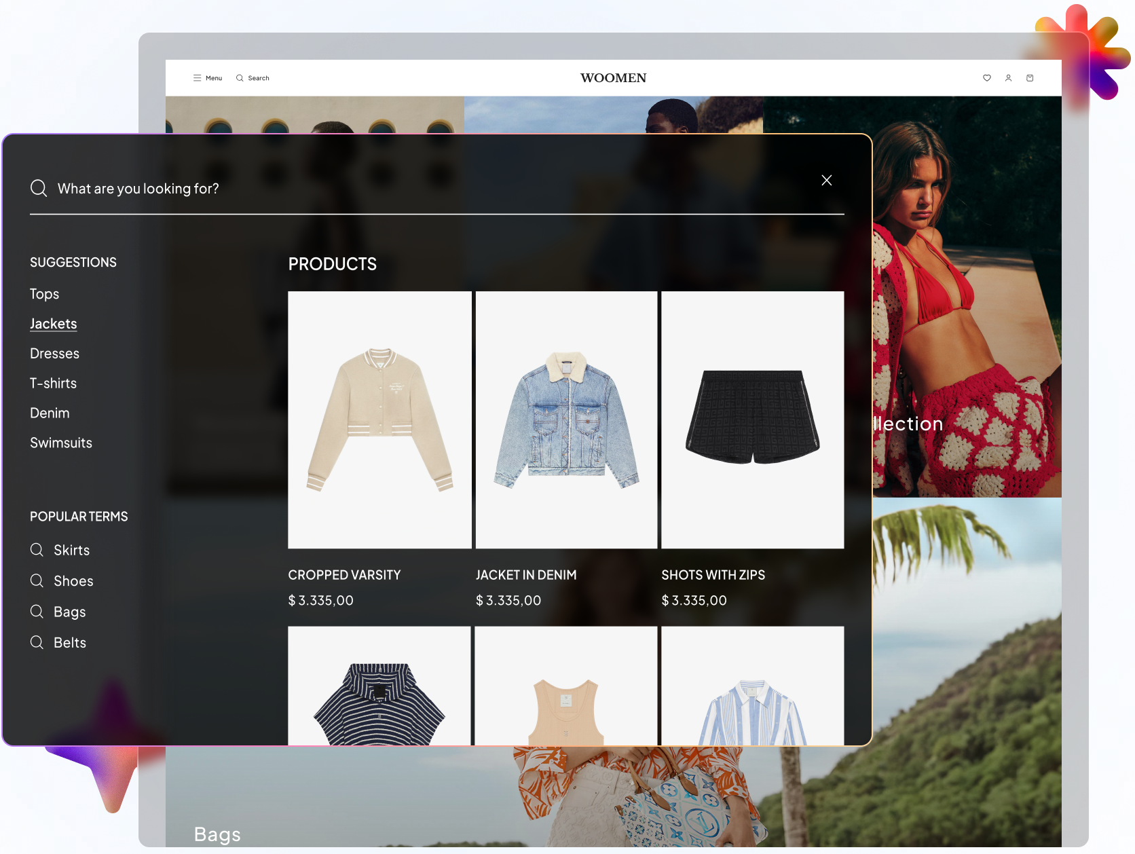Click the hamburger Menu icon
Screen dimensions: 1135x854
[197, 78]
